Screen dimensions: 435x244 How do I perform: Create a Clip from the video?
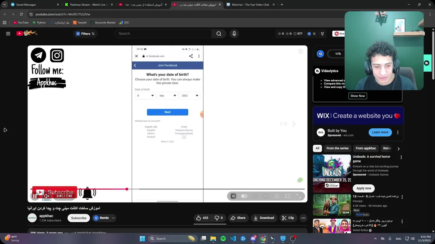pyautogui.click(x=288, y=218)
